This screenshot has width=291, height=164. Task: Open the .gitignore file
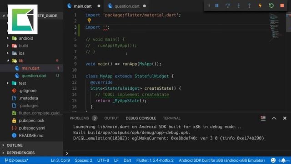(28, 91)
